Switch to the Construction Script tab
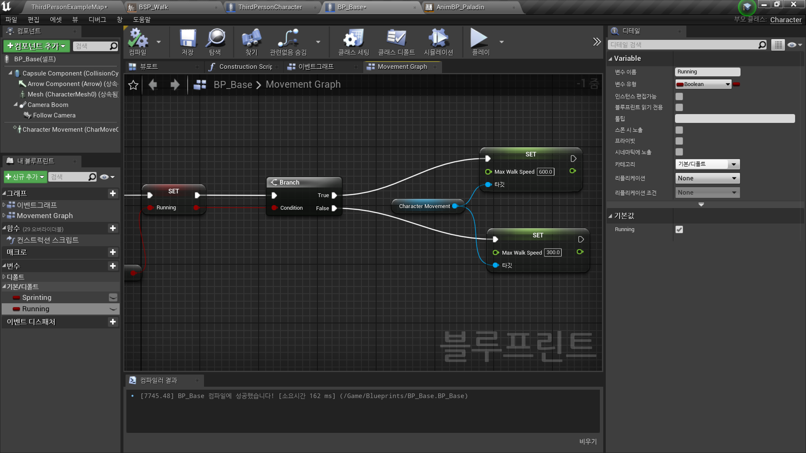Screen dimensions: 806x453 pos(245,67)
